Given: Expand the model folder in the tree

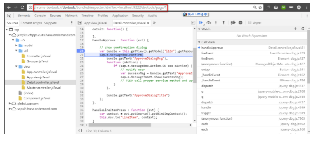Looking at the screenshot, I should [x=16, y=45].
